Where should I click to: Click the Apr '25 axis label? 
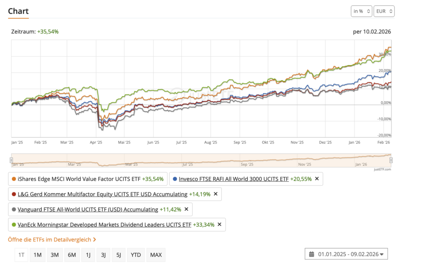[96, 142]
